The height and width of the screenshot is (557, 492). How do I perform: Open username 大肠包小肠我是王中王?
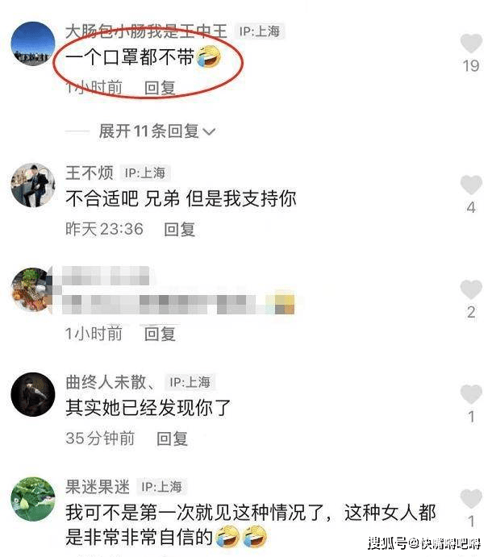146,31
